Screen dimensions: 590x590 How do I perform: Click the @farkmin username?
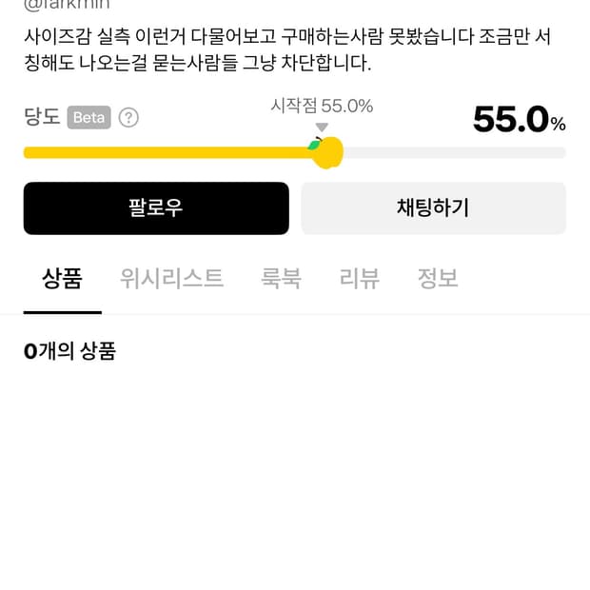tap(67, 5)
